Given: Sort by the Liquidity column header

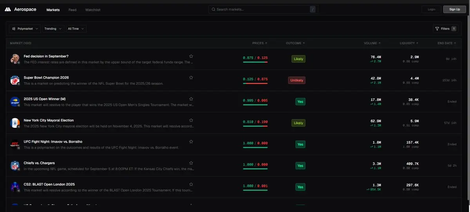Looking at the screenshot, I should tap(409, 43).
